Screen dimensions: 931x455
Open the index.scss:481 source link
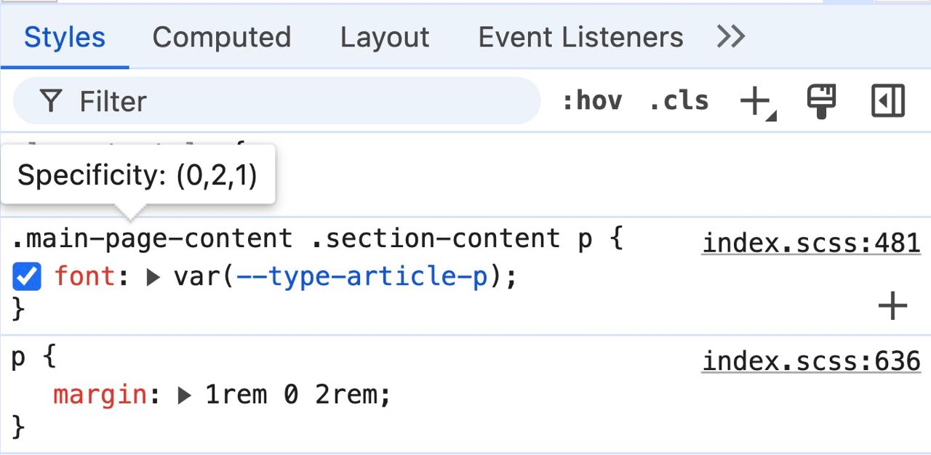(811, 243)
